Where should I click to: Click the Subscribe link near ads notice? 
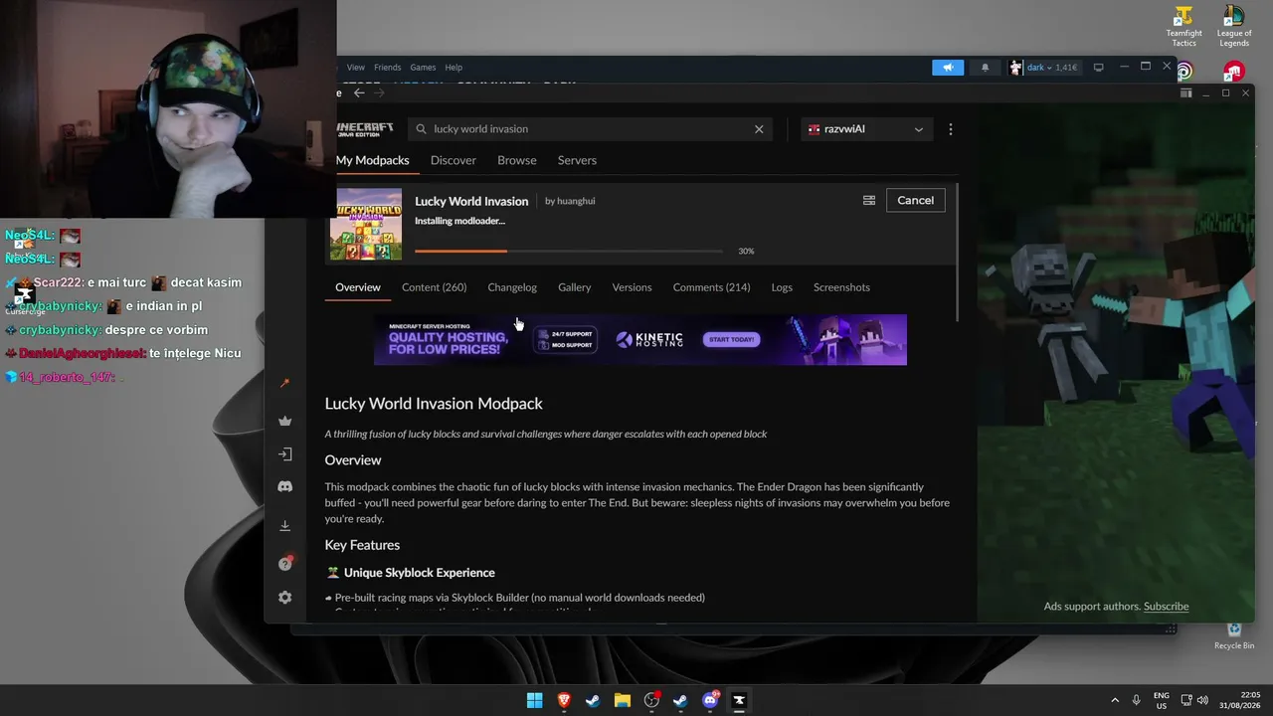point(1166,607)
